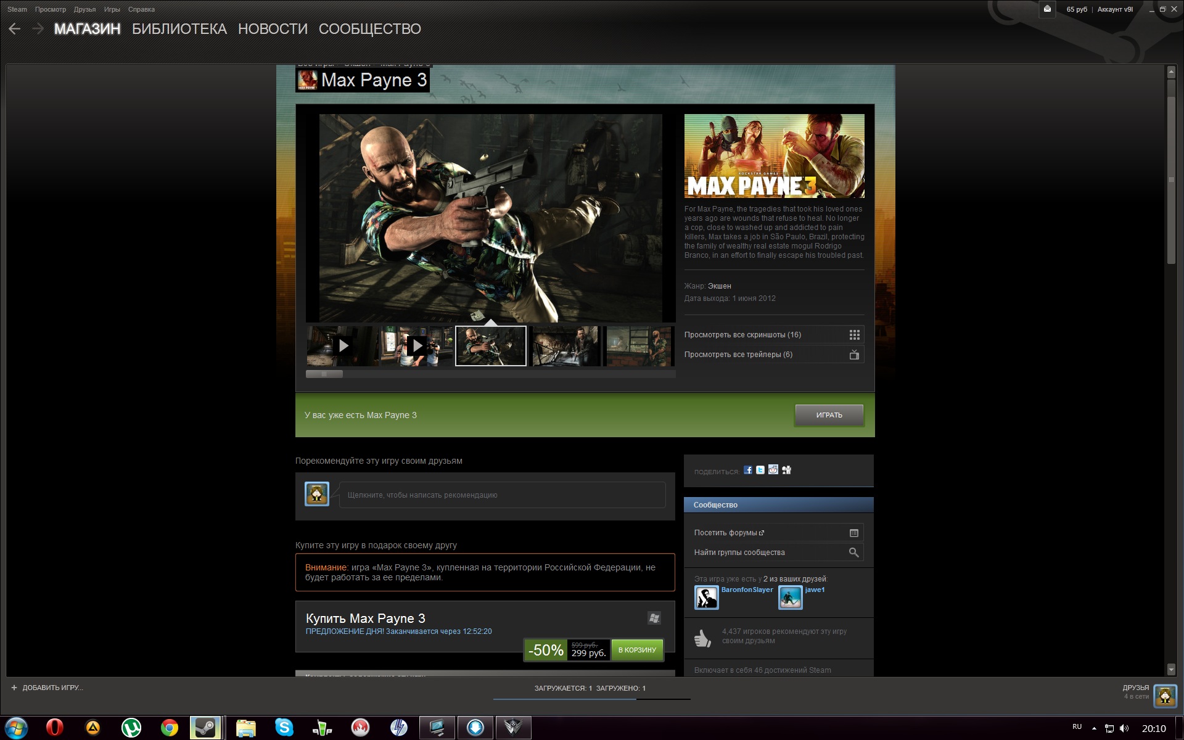Click the community group search magnifier icon

point(854,553)
